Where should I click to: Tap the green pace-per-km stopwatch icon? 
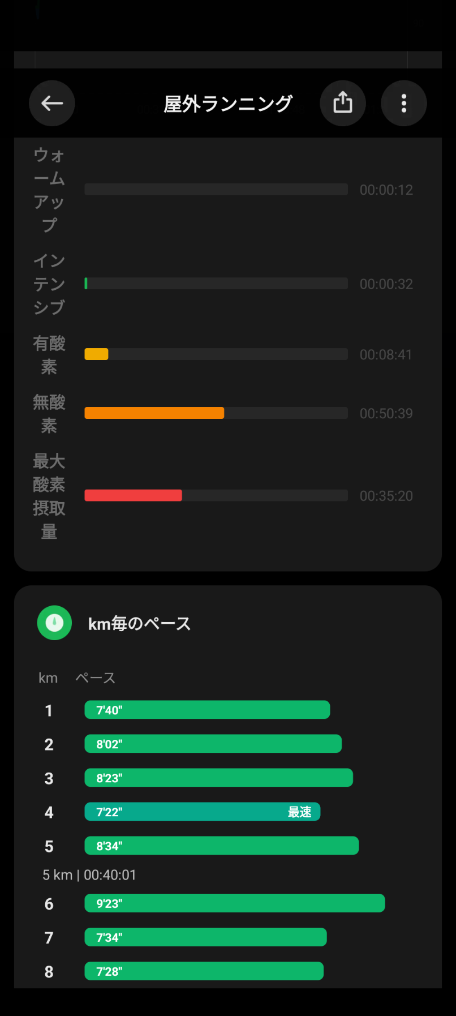[54, 623]
